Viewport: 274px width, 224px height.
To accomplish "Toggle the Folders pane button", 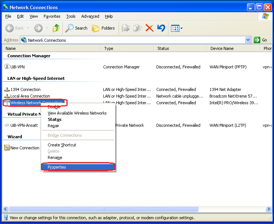I will point(103,28).
